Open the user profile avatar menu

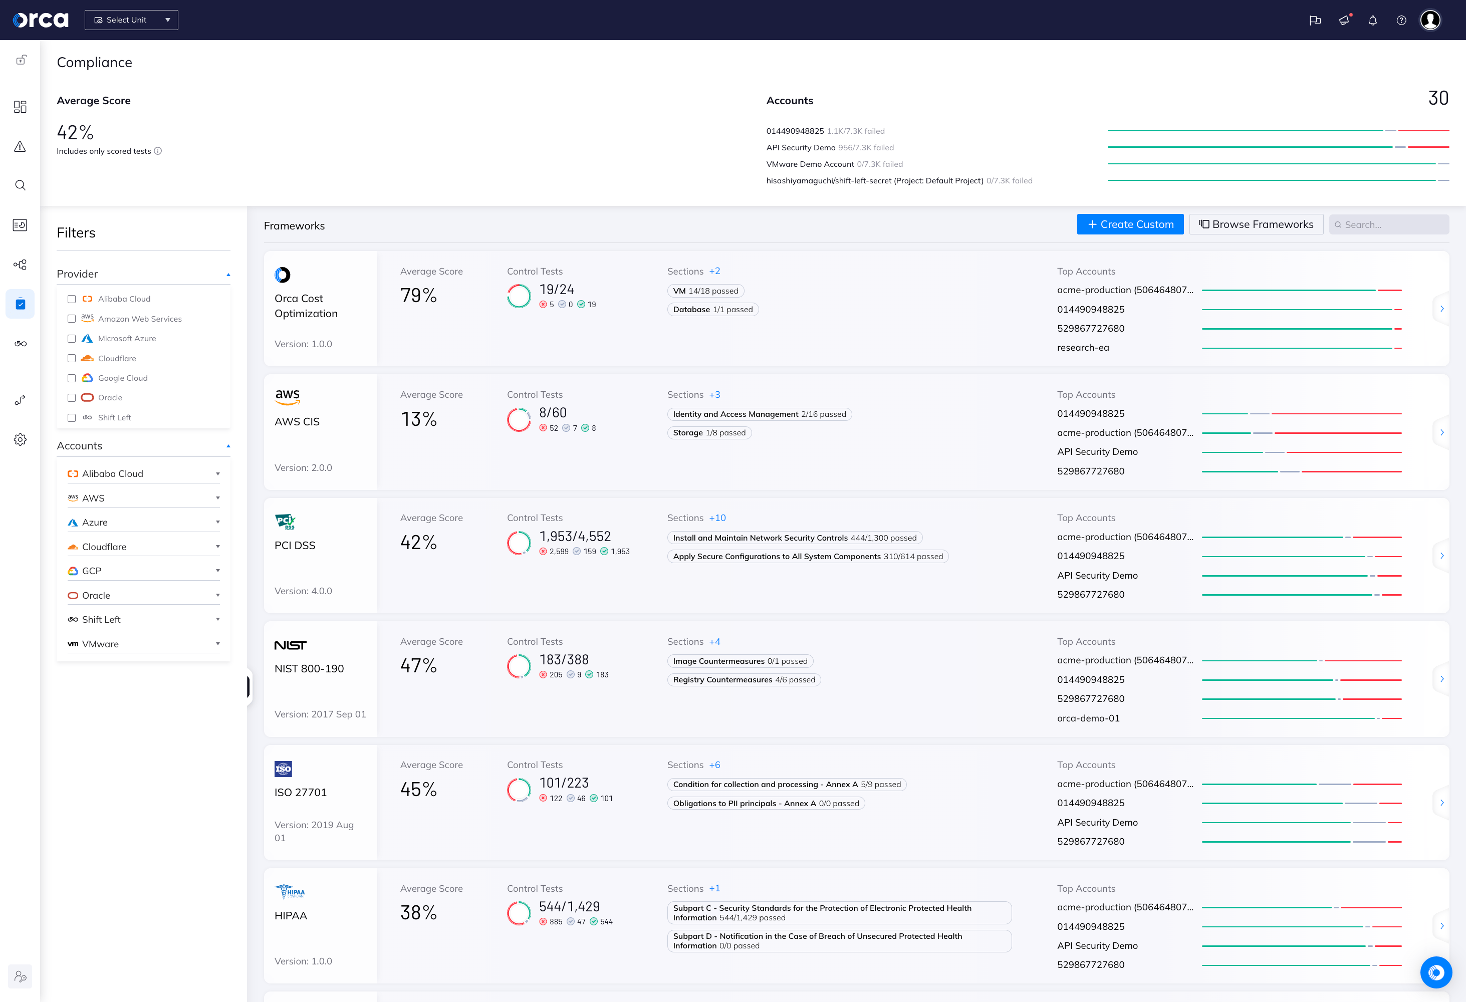(x=1430, y=20)
